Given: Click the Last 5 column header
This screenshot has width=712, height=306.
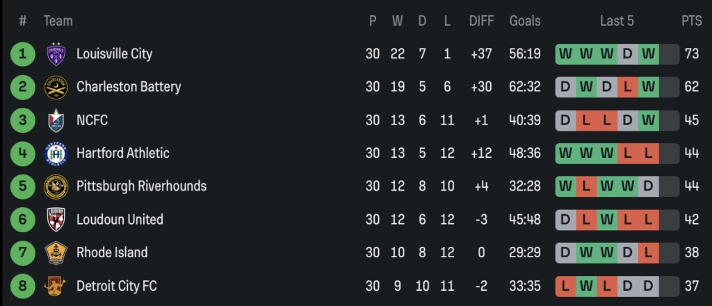Looking at the screenshot, I should click(x=617, y=21).
